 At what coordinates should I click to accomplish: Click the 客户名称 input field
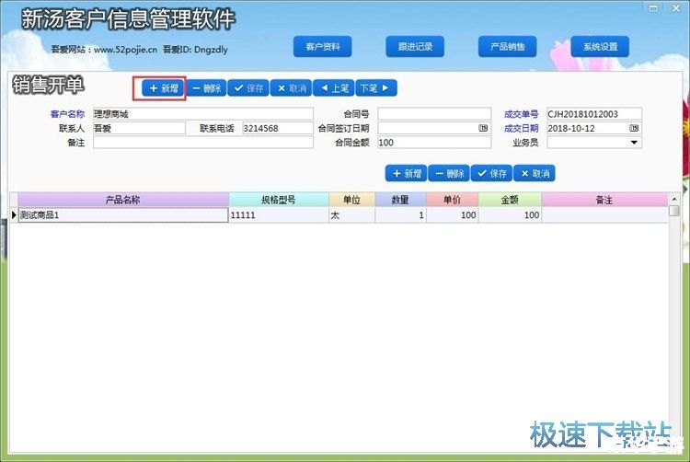tap(203, 114)
